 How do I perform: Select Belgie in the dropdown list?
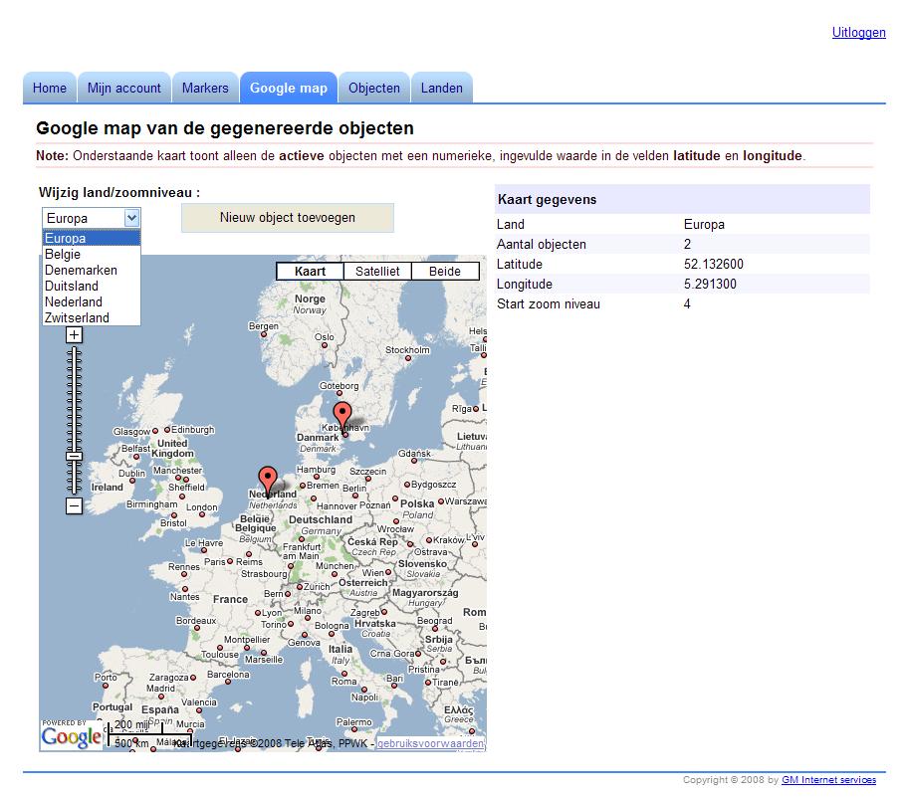91,254
